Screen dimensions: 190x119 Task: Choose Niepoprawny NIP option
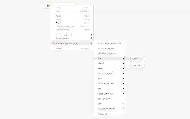click(134, 62)
